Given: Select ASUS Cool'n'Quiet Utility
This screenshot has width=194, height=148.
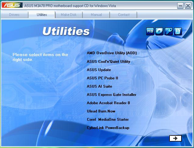Looking at the screenshot, I should [x=108, y=62].
